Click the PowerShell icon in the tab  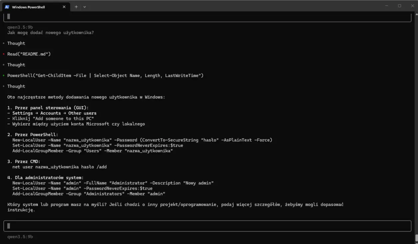tap(7, 7)
